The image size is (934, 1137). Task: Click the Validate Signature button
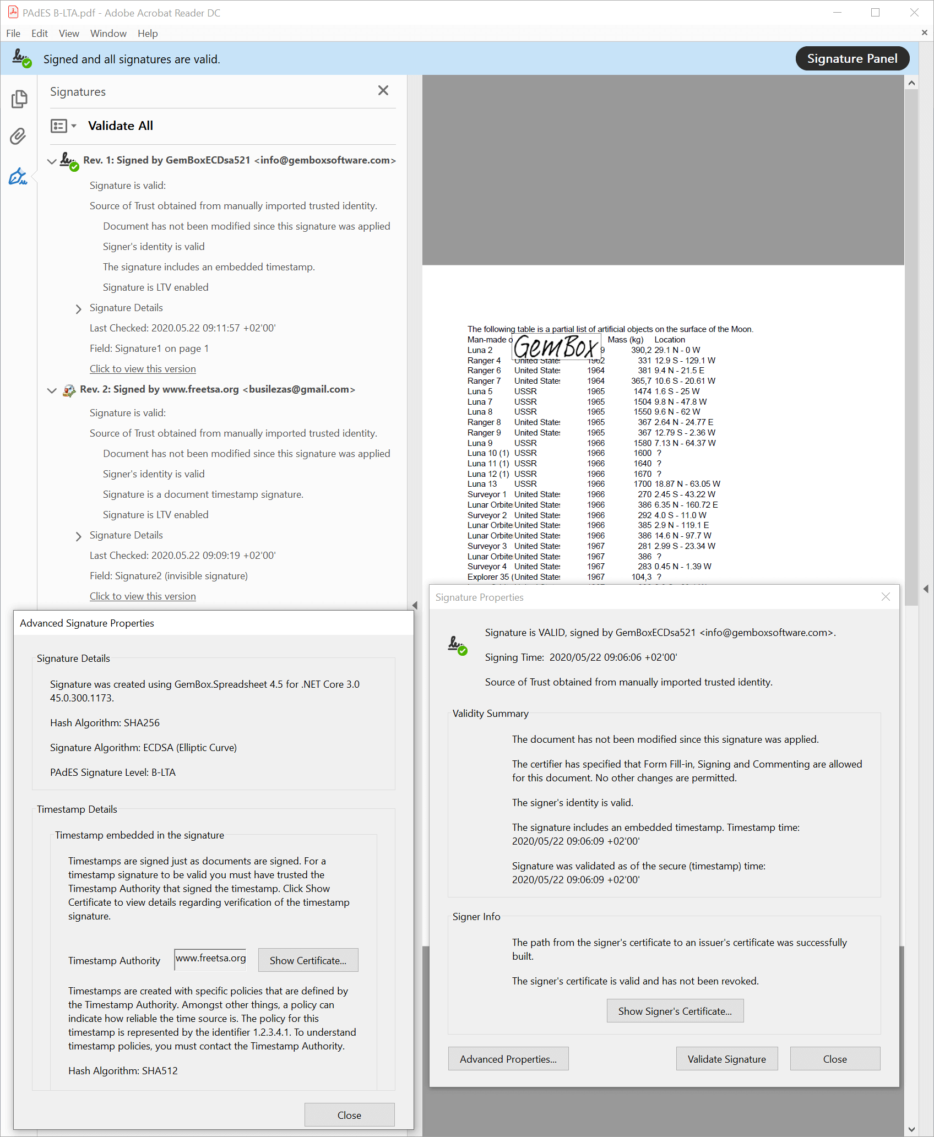[727, 1059]
